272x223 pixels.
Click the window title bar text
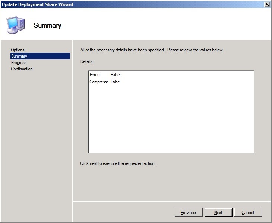38,4
